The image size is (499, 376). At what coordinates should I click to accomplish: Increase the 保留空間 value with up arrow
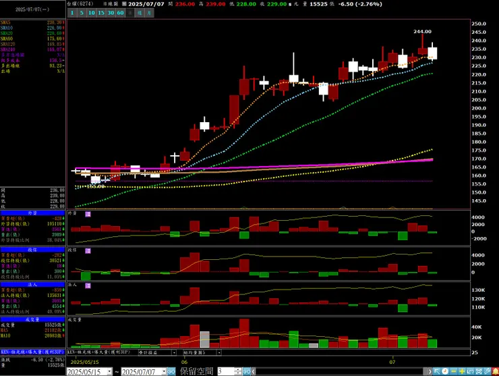click(x=238, y=370)
